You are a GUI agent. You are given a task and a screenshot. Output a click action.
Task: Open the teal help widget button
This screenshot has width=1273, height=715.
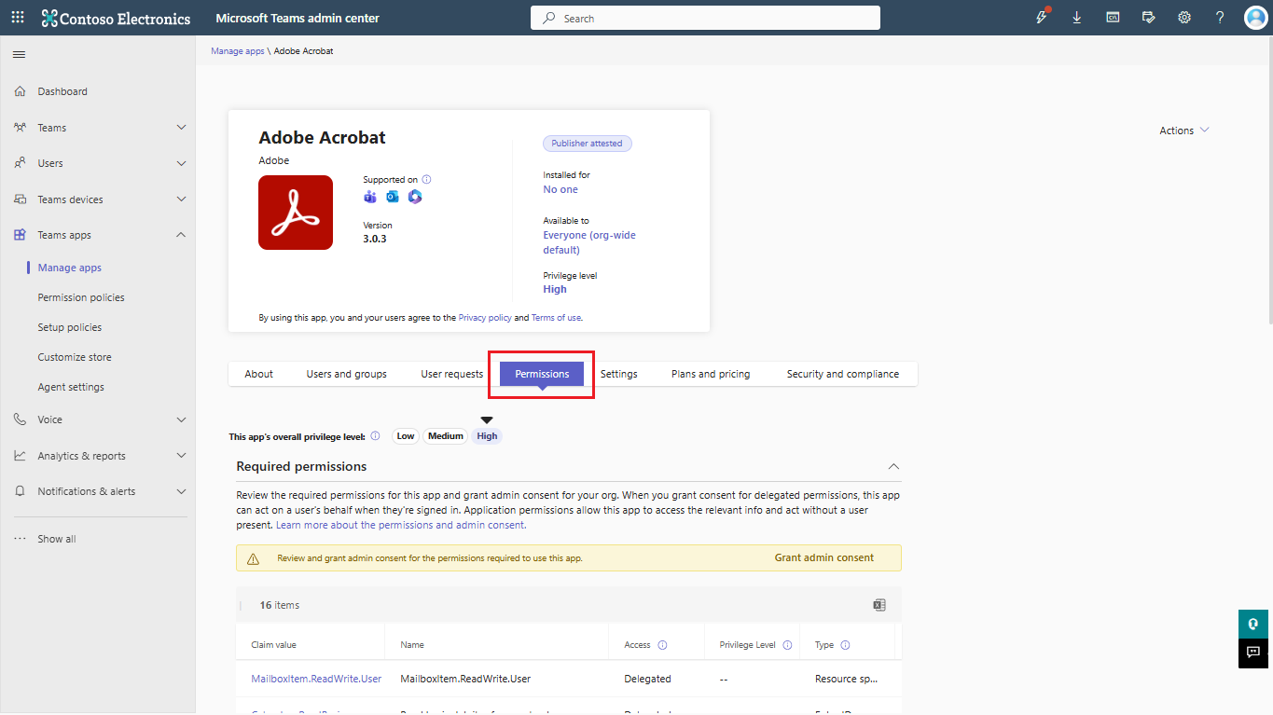[1253, 624]
